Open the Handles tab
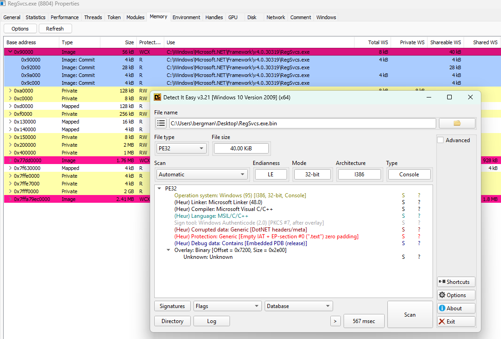Image resolution: width=501 pixels, height=339 pixels. [214, 17]
